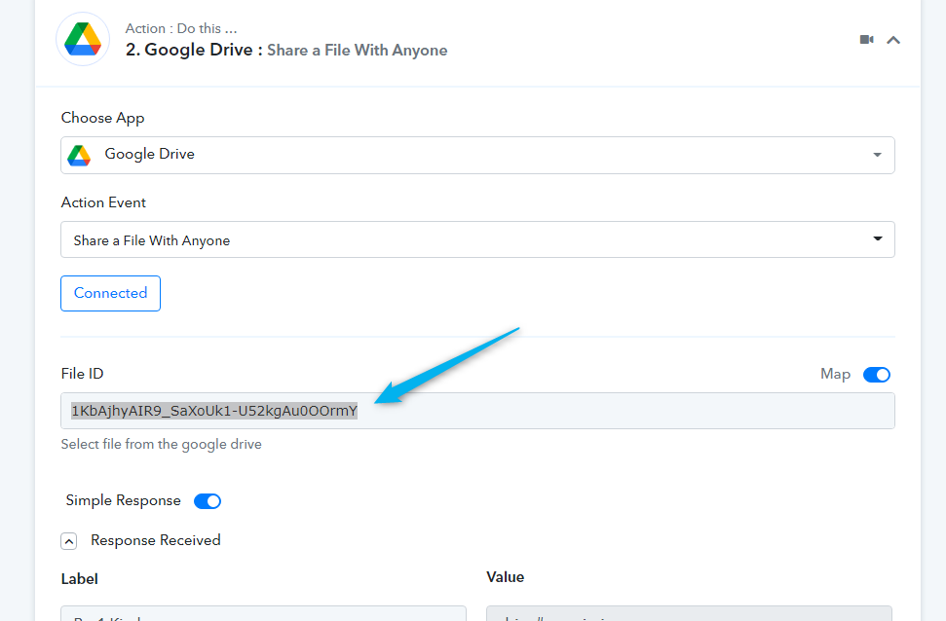Click the large Google Drive logo in header
Image resolution: width=946 pixels, height=621 pixels.
point(83,39)
